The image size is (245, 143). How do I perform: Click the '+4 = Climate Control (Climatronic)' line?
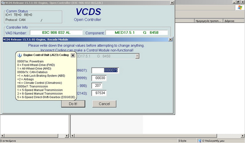point(40,83)
